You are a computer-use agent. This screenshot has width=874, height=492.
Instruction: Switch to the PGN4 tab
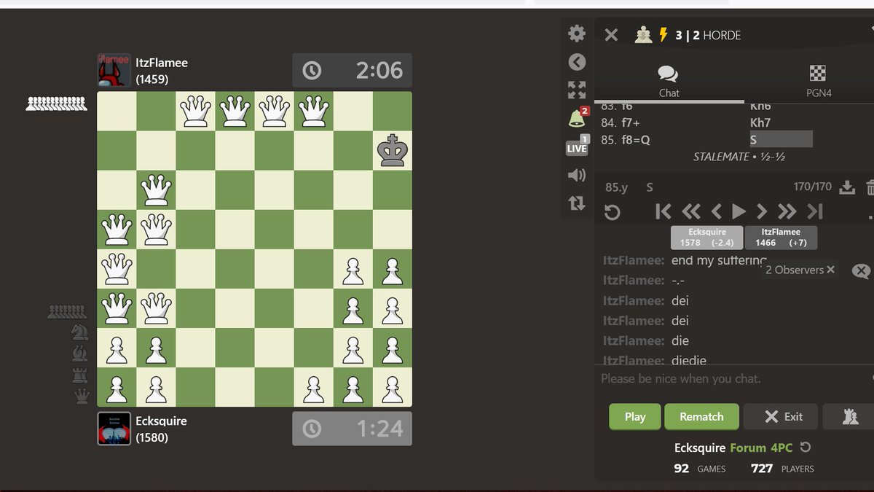819,81
